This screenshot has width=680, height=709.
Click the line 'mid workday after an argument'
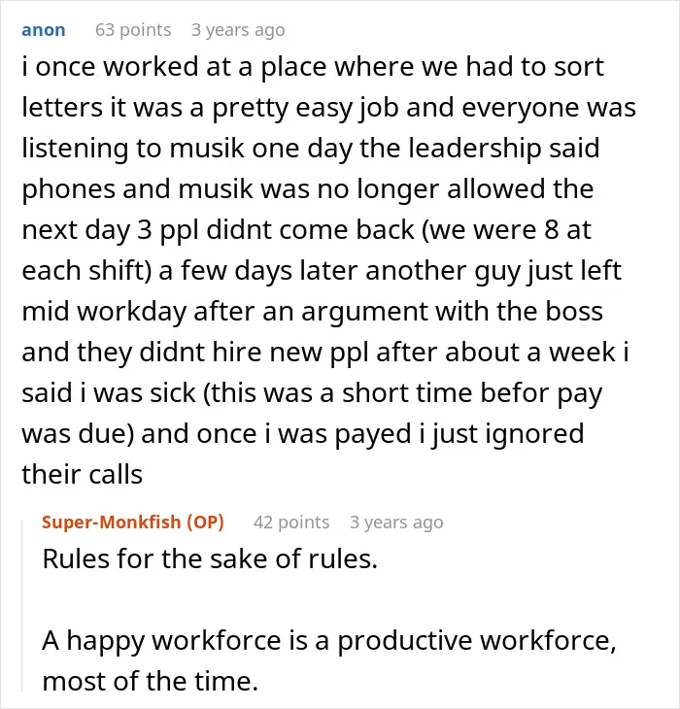point(313,312)
